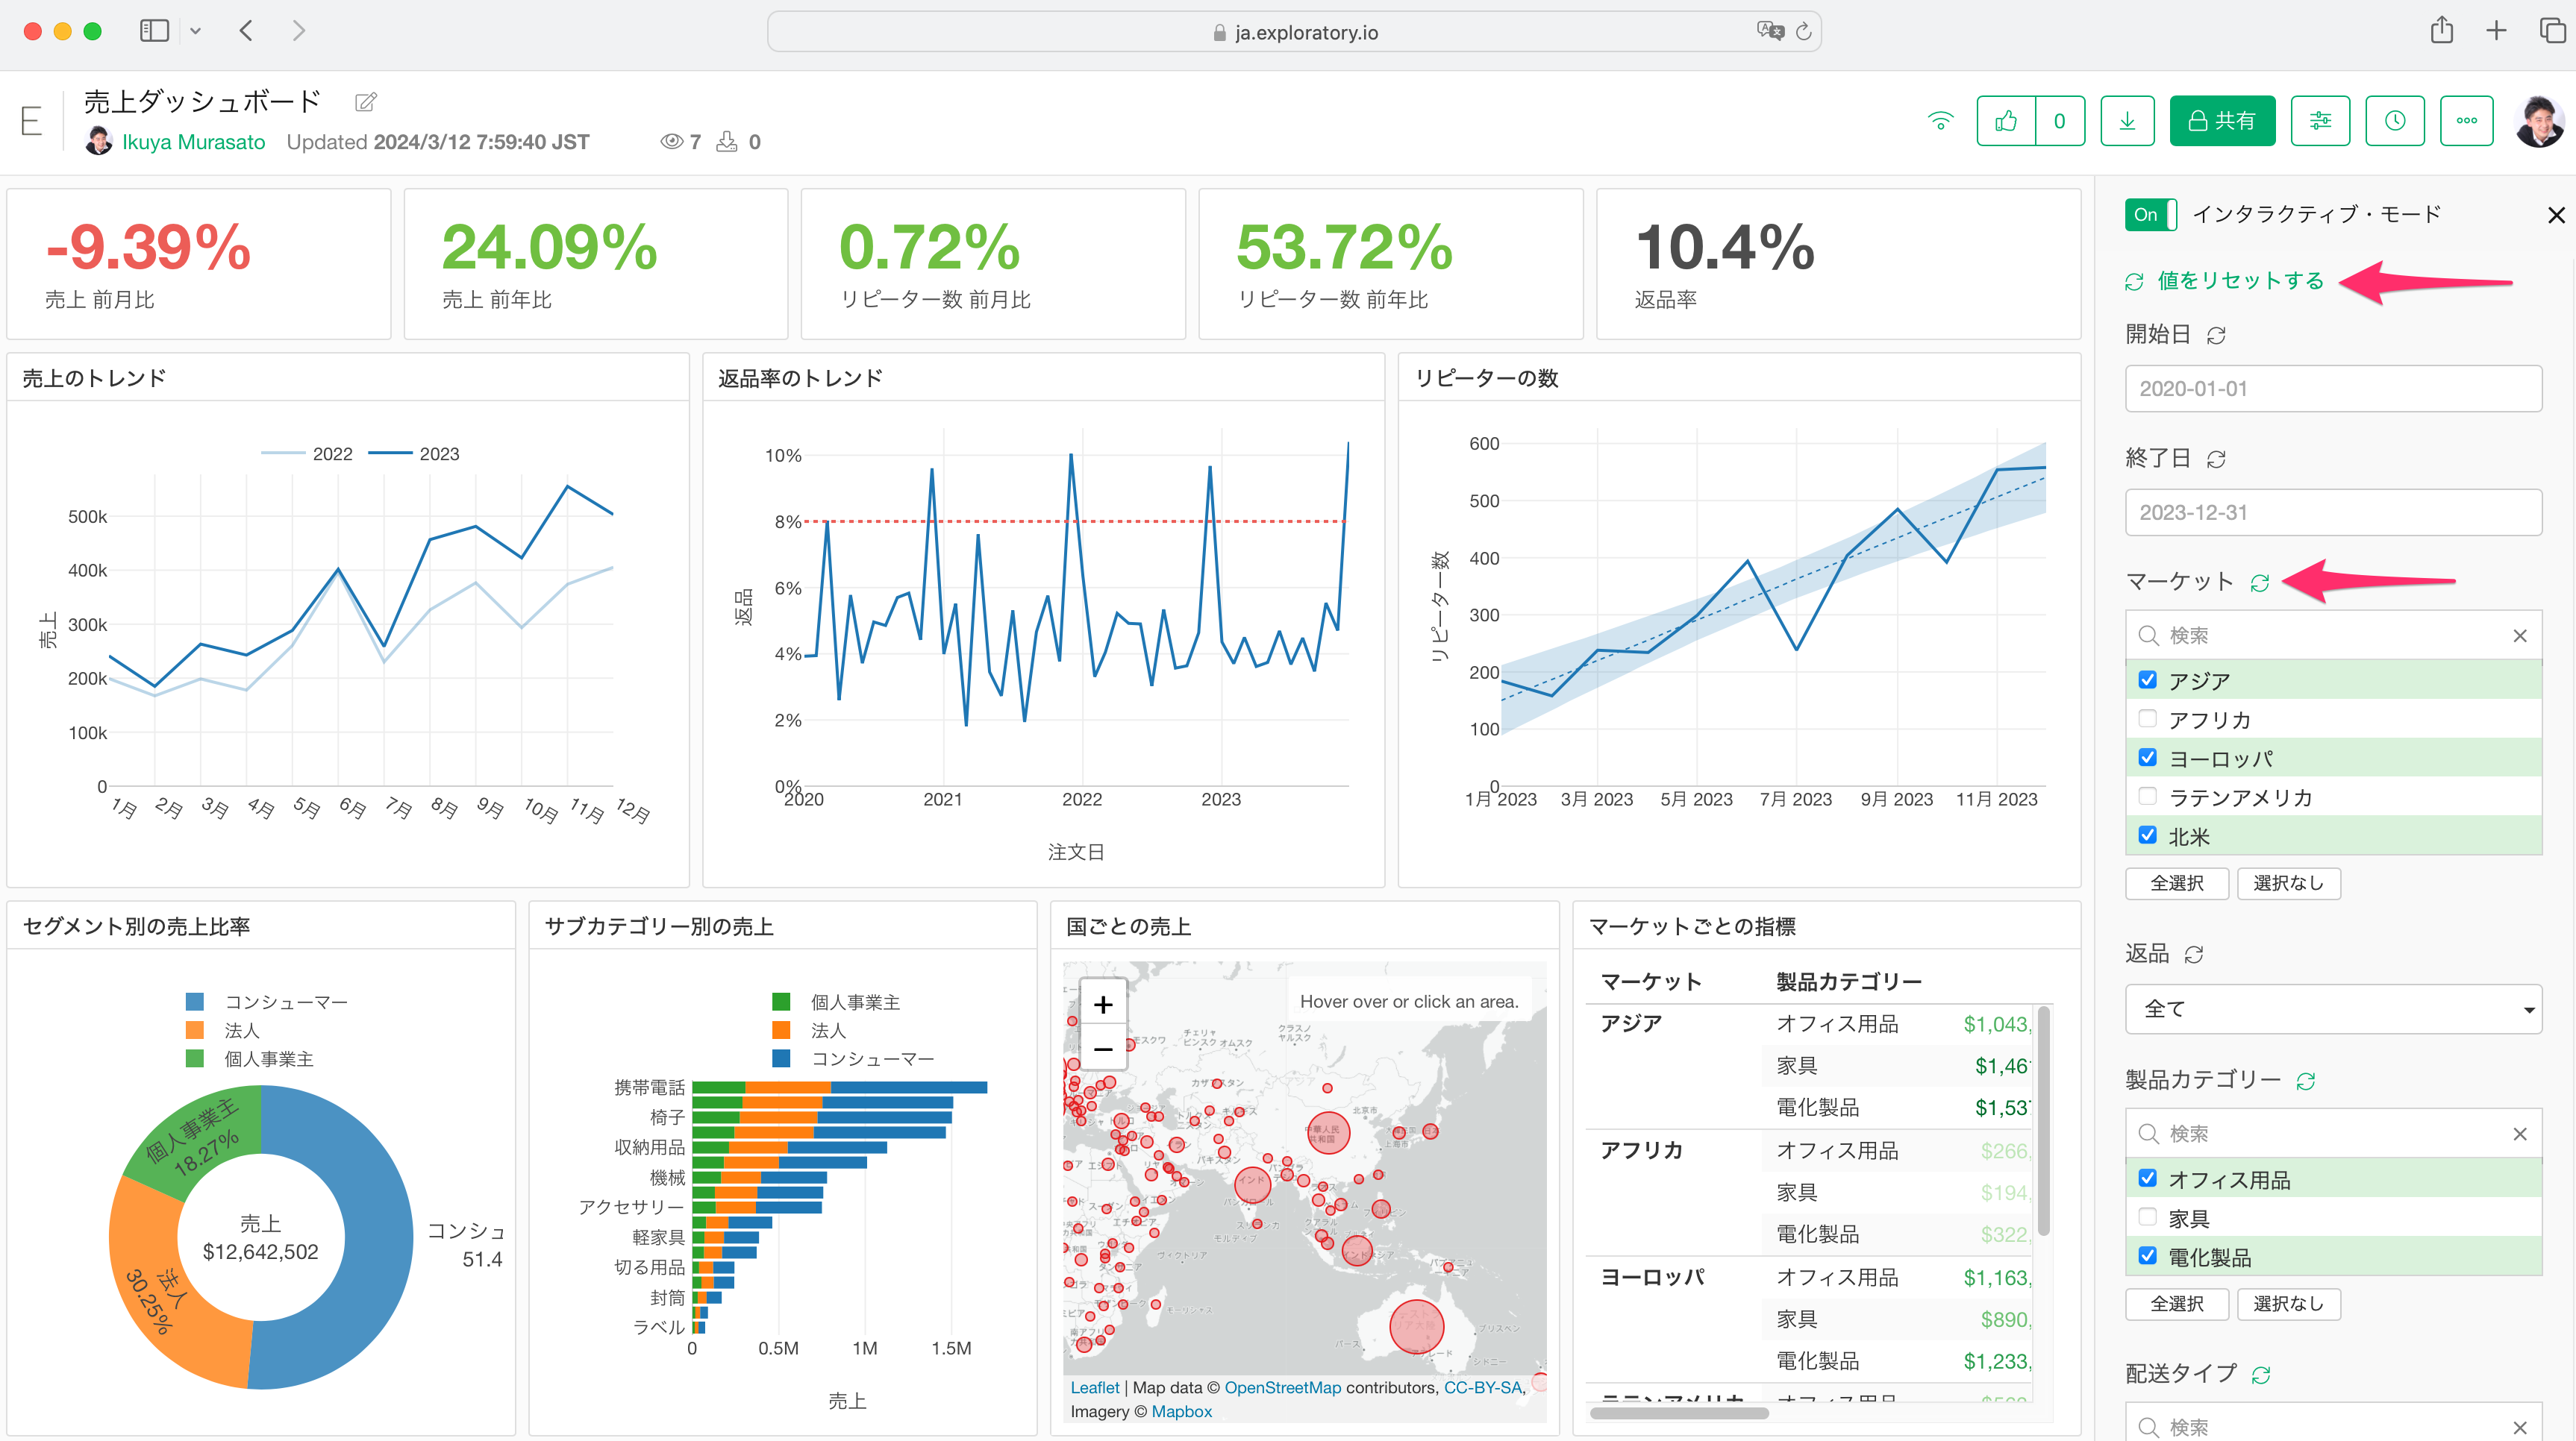Click the Safari sidebar toggle icon
This screenshot has width=2576, height=1441.
coord(154,31)
